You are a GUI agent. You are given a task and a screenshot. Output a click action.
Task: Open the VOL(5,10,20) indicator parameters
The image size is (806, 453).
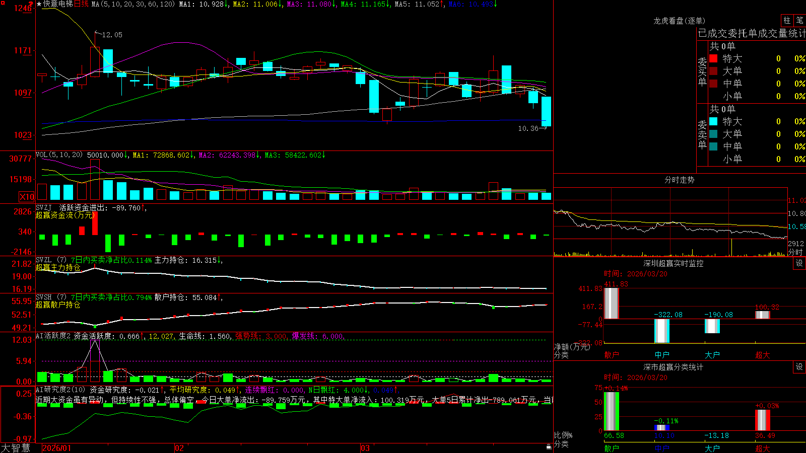(59, 155)
